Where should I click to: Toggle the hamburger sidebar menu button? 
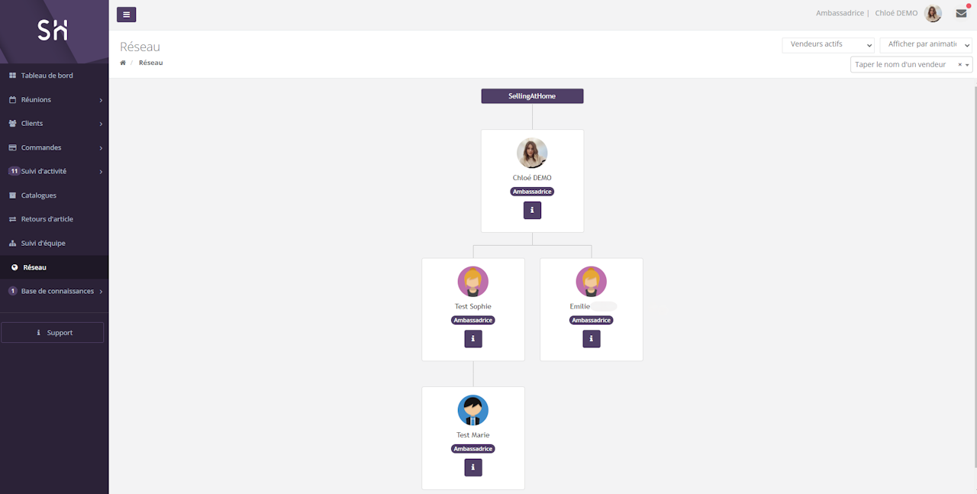point(126,15)
